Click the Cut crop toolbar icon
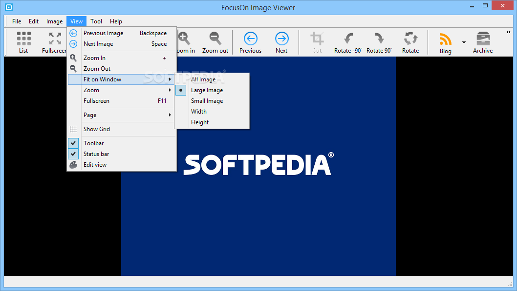The width and height of the screenshot is (517, 291). [317, 39]
